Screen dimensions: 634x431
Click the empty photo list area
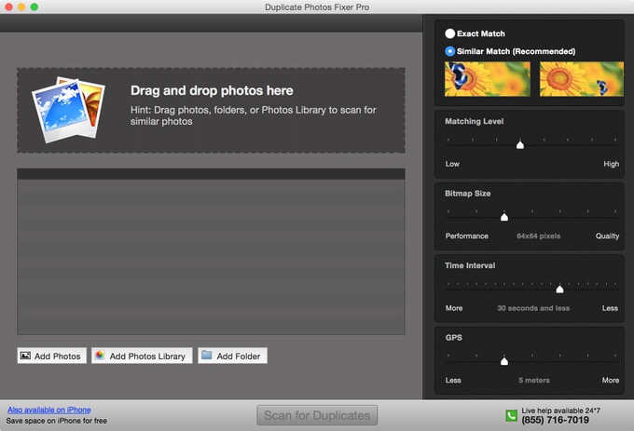(211, 256)
